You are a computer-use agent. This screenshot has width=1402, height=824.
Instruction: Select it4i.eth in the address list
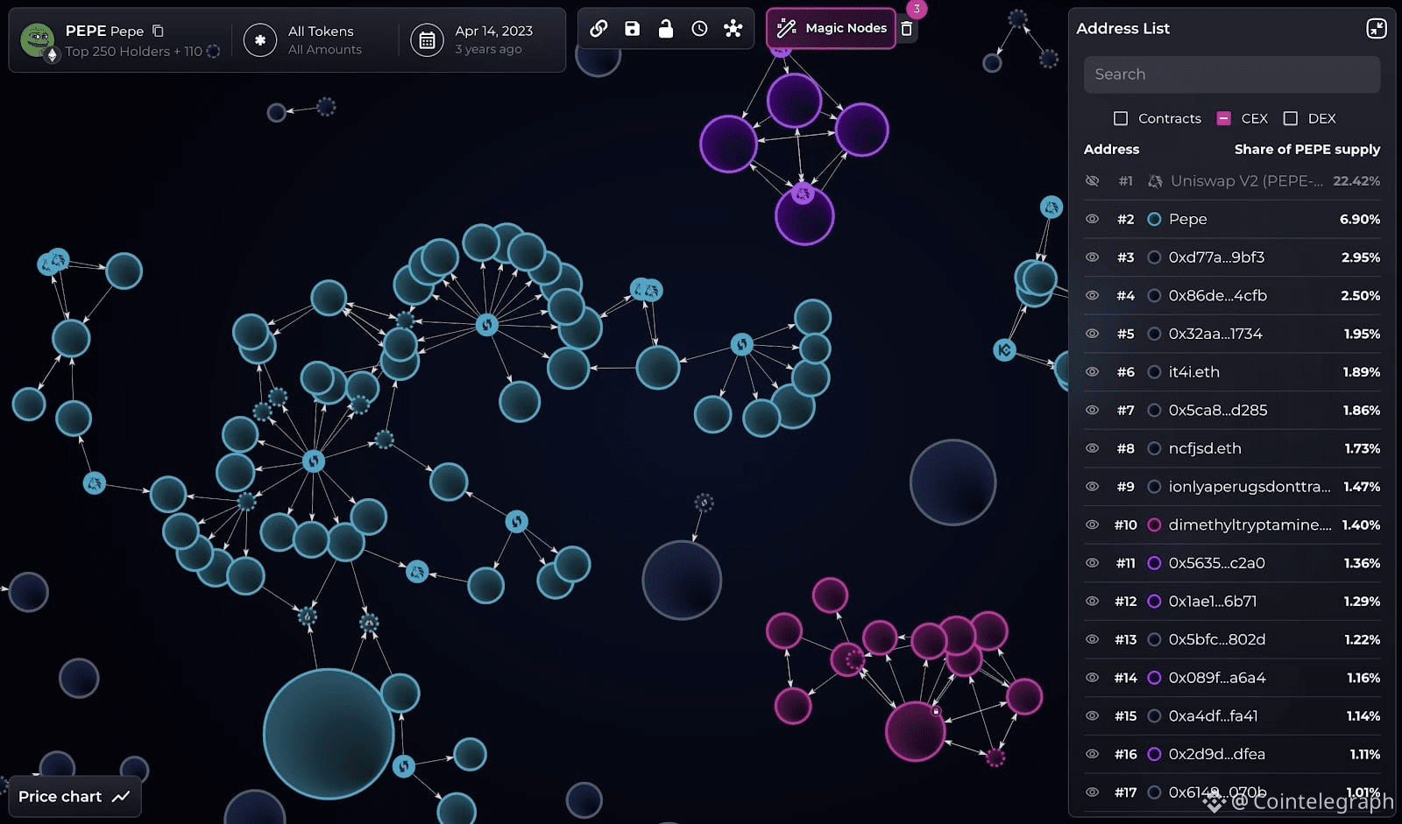click(1193, 372)
